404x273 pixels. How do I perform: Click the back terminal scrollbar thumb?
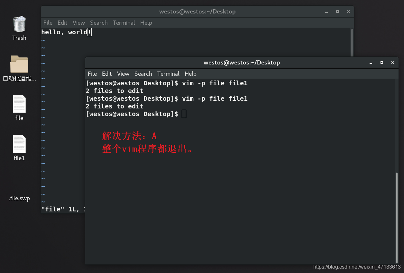pyautogui.click(x=352, y=42)
